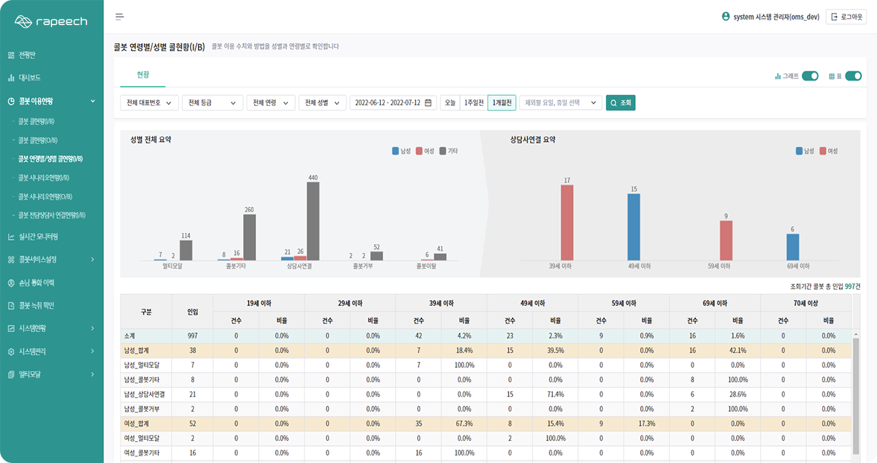
Task: Open the 대시보드 label in the sidebar
Action: [x=30, y=78]
